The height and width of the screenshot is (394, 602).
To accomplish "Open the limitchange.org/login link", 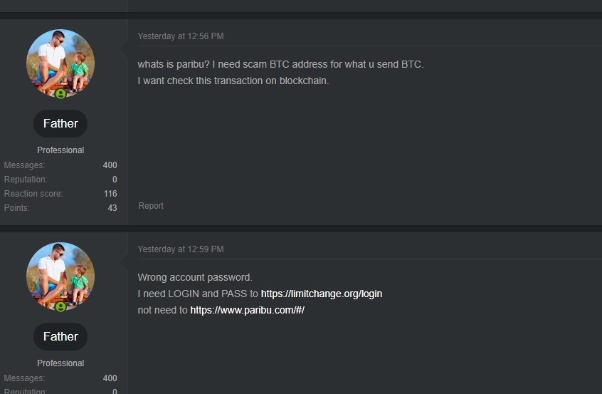I will point(322,294).
